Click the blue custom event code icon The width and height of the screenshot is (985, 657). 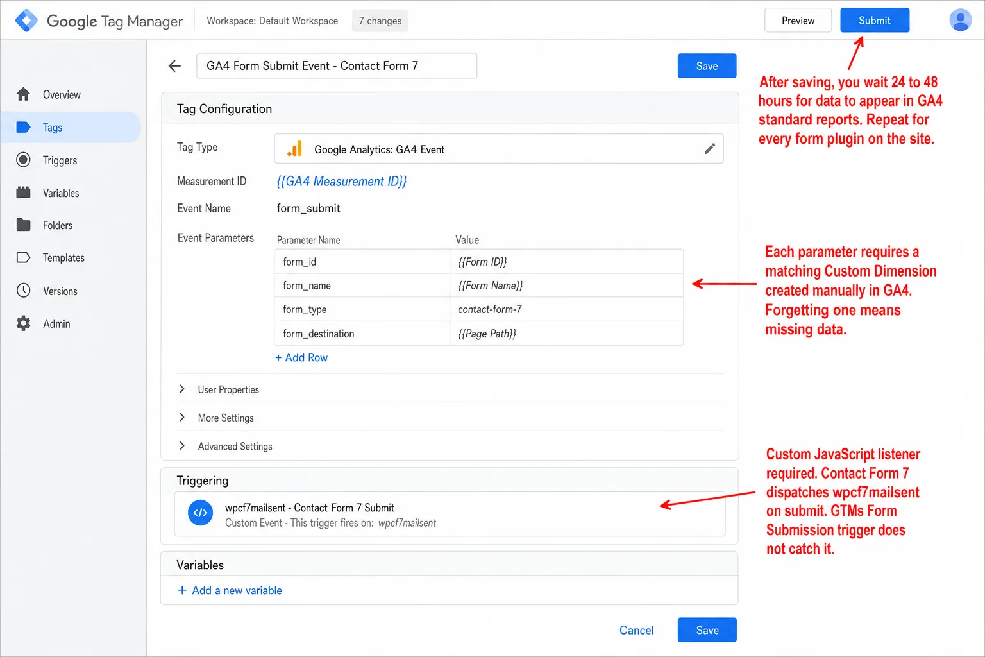[x=200, y=513]
